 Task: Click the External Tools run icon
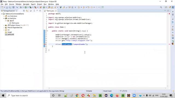point(35,7)
